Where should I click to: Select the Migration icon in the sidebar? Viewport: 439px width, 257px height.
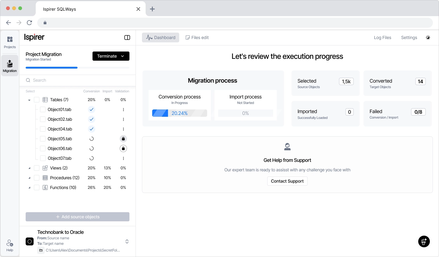pos(10,65)
